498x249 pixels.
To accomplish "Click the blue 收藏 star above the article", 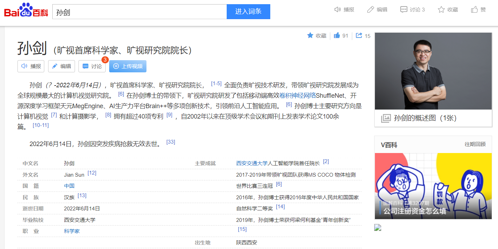I will 310,35.
